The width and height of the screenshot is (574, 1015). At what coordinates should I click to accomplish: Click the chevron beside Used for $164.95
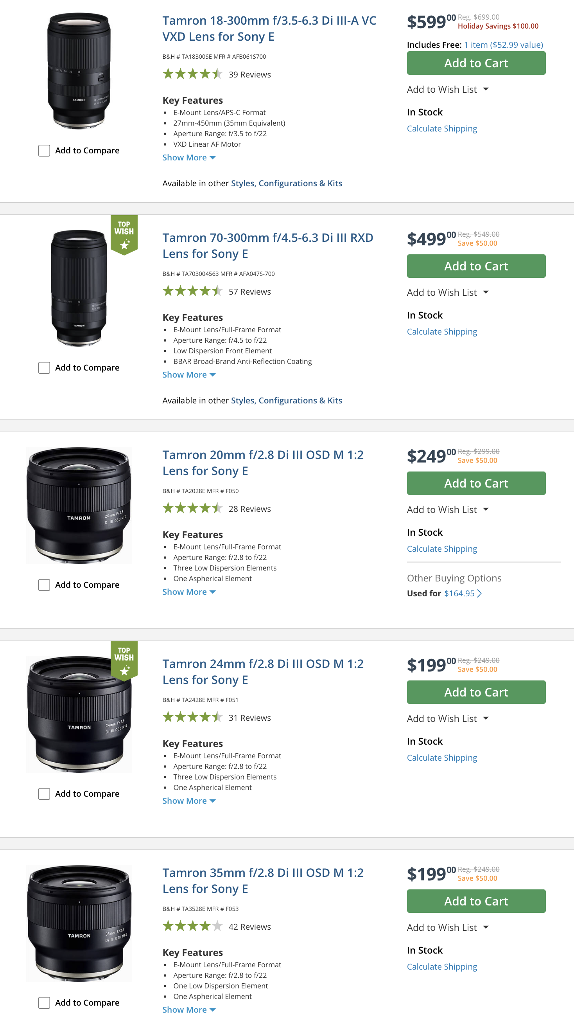coord(479,593)
